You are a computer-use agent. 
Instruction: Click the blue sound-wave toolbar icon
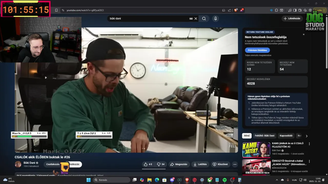point(271,10)
